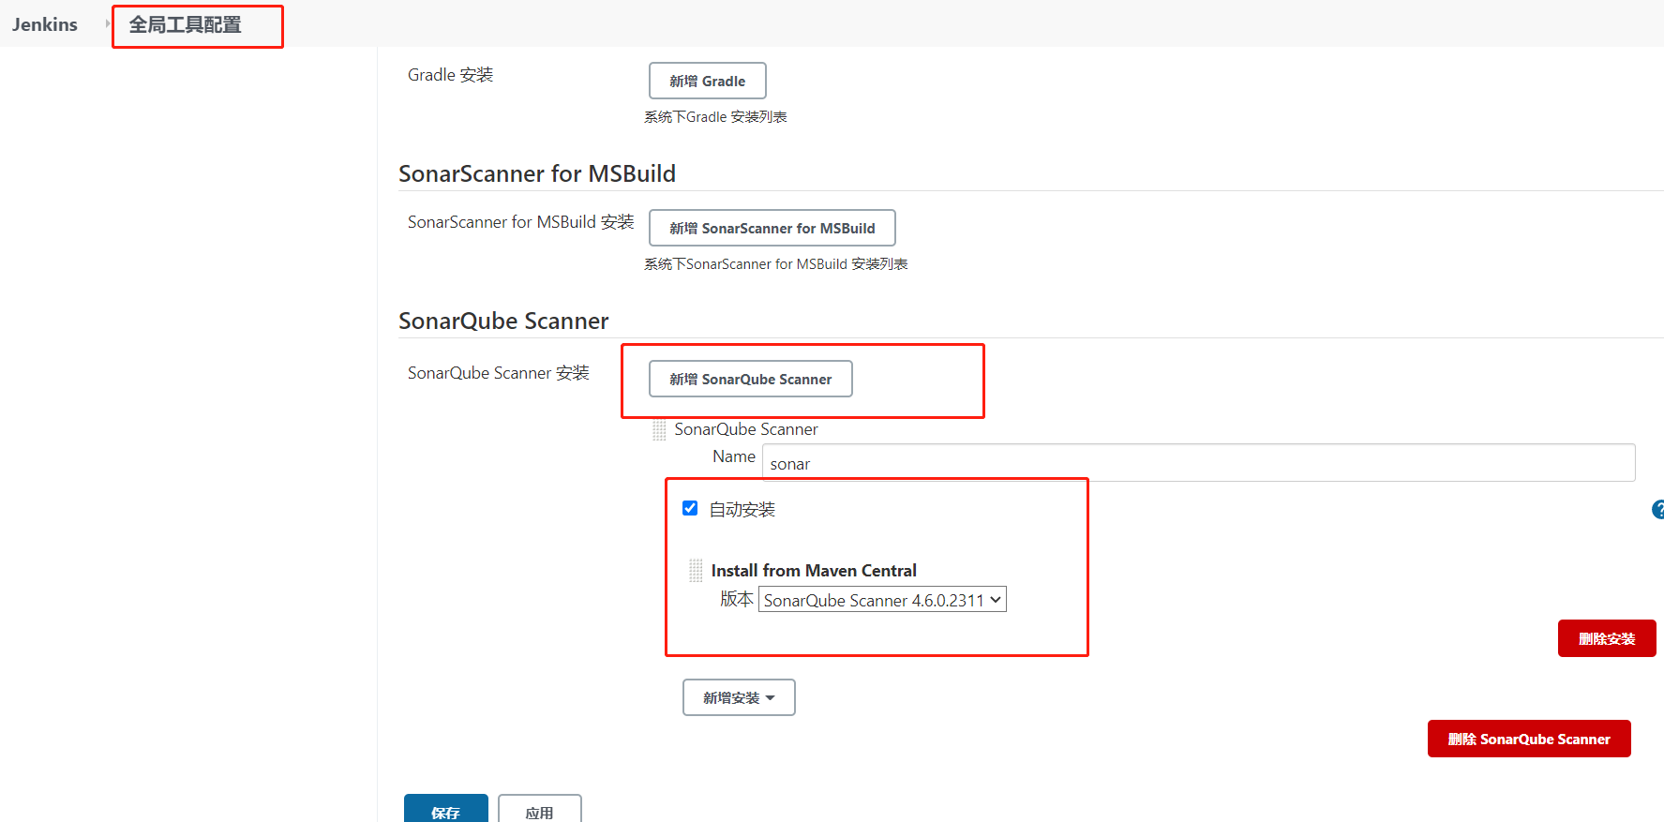Grab the drag handle beside SonarQube Scanner entry
Viewport: 1664px width, 822px height.
tap(659, 430)
